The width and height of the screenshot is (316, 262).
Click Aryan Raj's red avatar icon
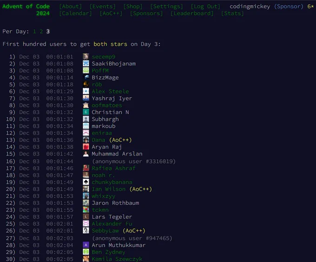(86, 147)
